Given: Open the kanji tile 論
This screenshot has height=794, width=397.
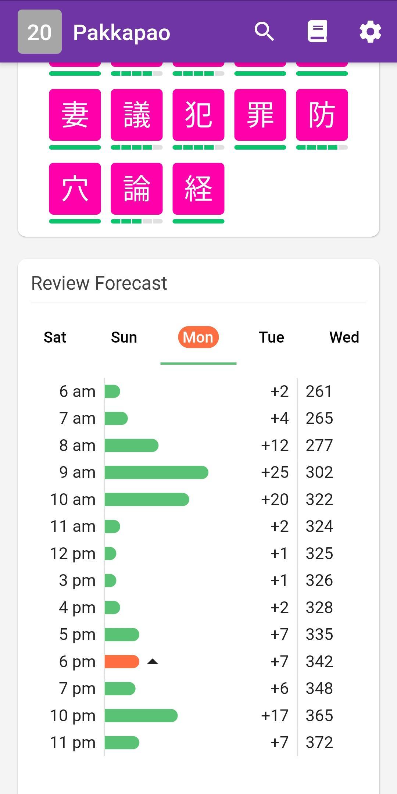Looking at the screenshot, I should 137,189.
